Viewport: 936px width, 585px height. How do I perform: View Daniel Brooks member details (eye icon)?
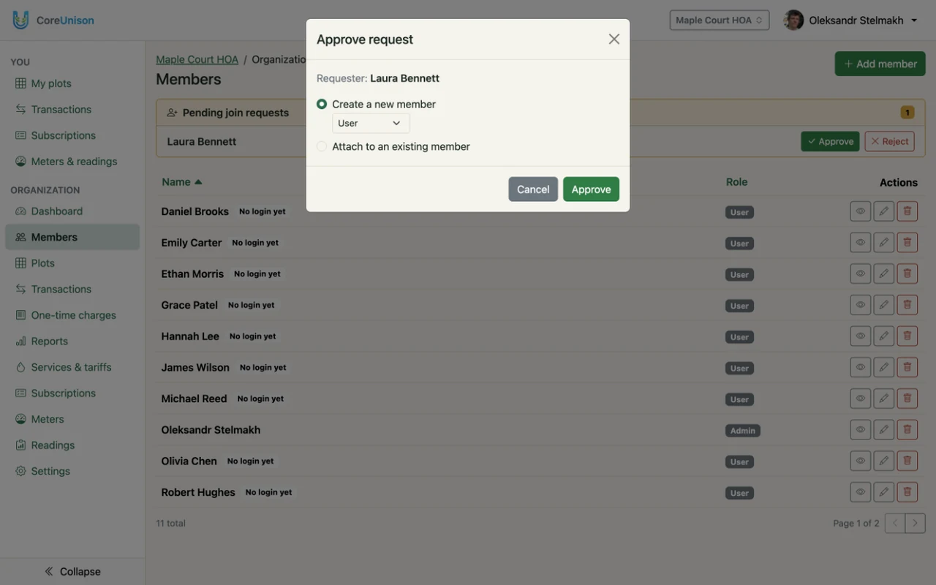coord(861,211)
